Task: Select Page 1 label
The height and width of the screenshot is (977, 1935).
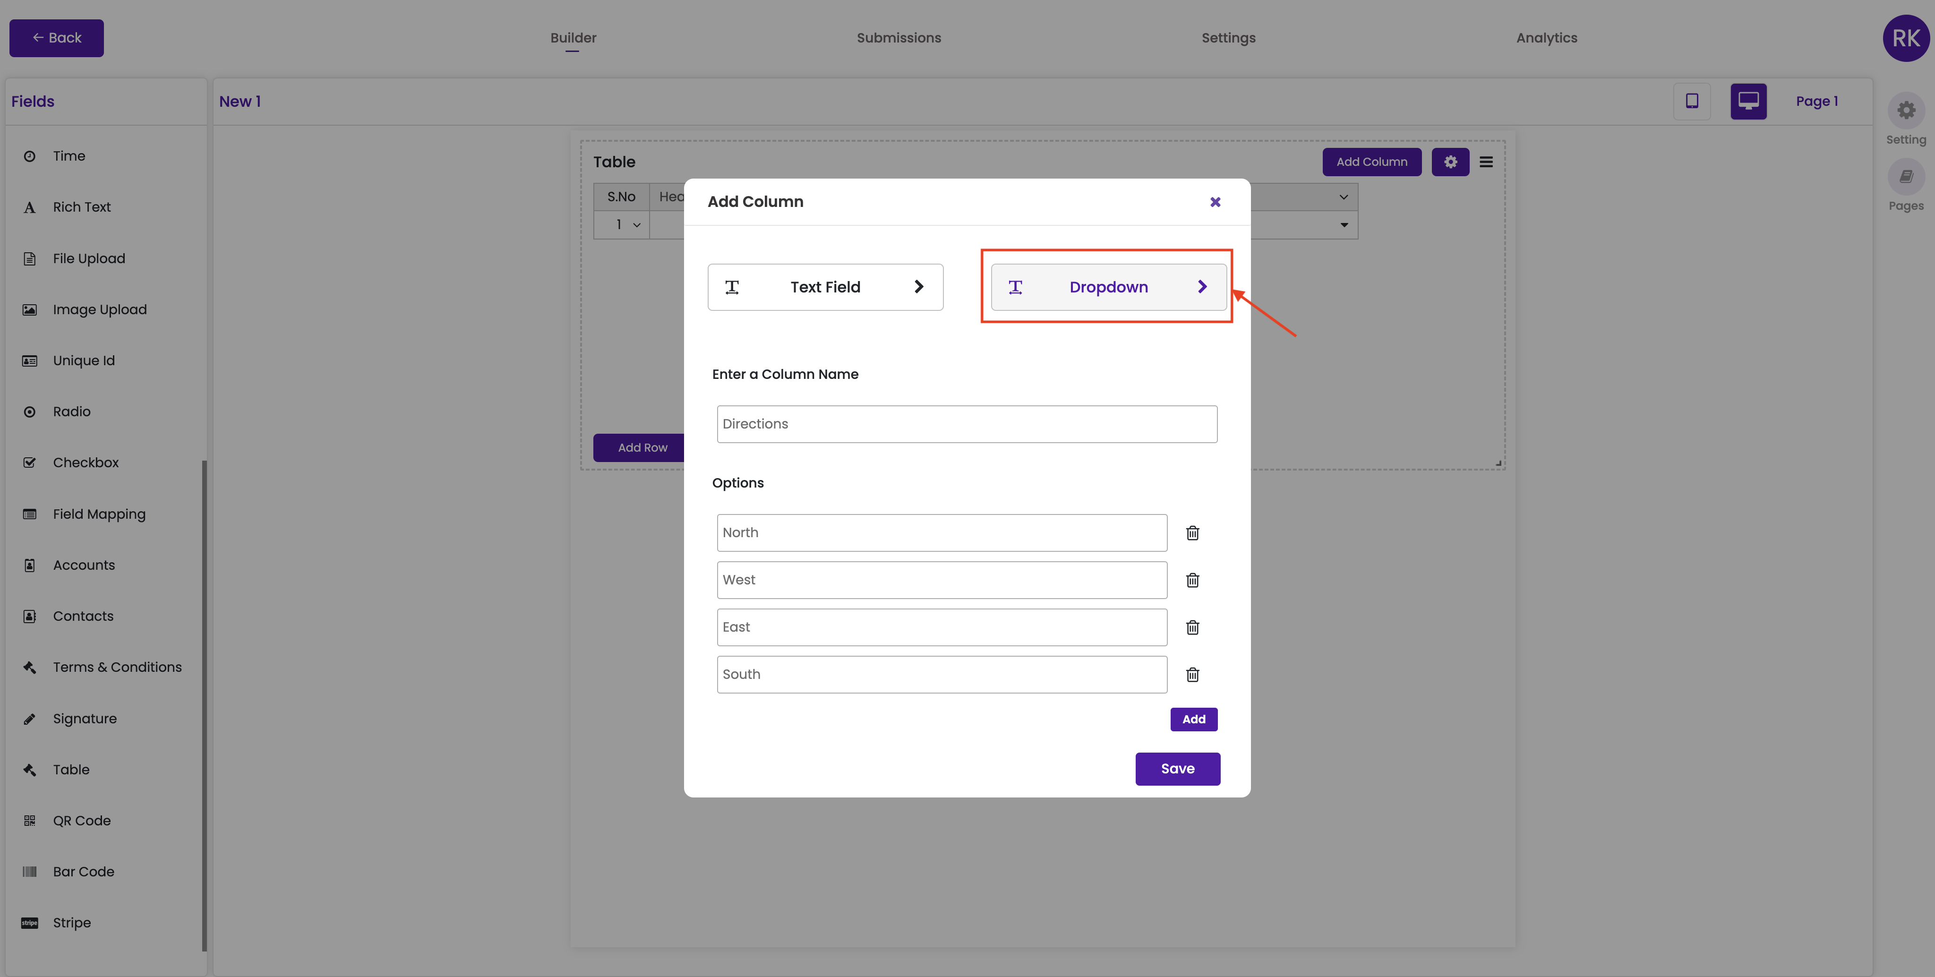Action: (x=1816, y=102)
